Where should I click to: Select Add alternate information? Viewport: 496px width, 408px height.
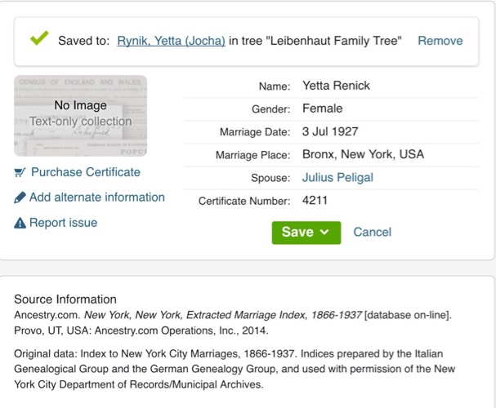[x=96, y=197]
